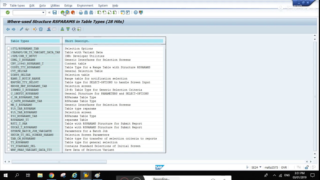Open the Edit menu
Image resolution: width=320 pixels, height=180 pixels.
[32, 5]
